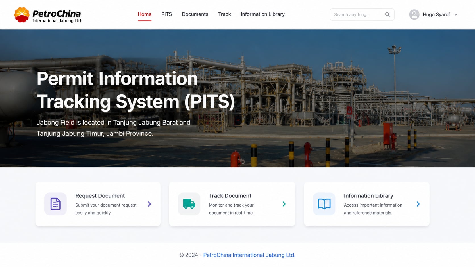Viewport: 475px width, 267px height.
Task: Click 'Submit your document request' description
Action: pos(106,209)
